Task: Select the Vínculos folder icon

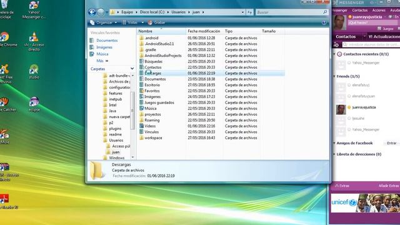Action: [x=142, y=132]
